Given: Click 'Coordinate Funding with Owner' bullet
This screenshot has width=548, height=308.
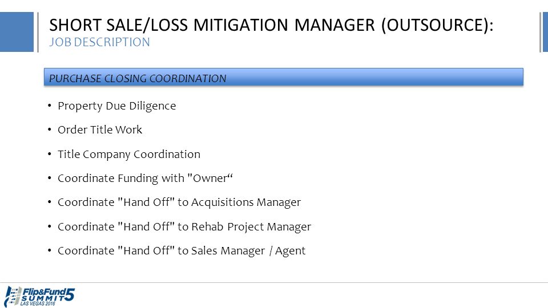Looking at the screenshot, I should pyautogui.click(x=145, y=178).
